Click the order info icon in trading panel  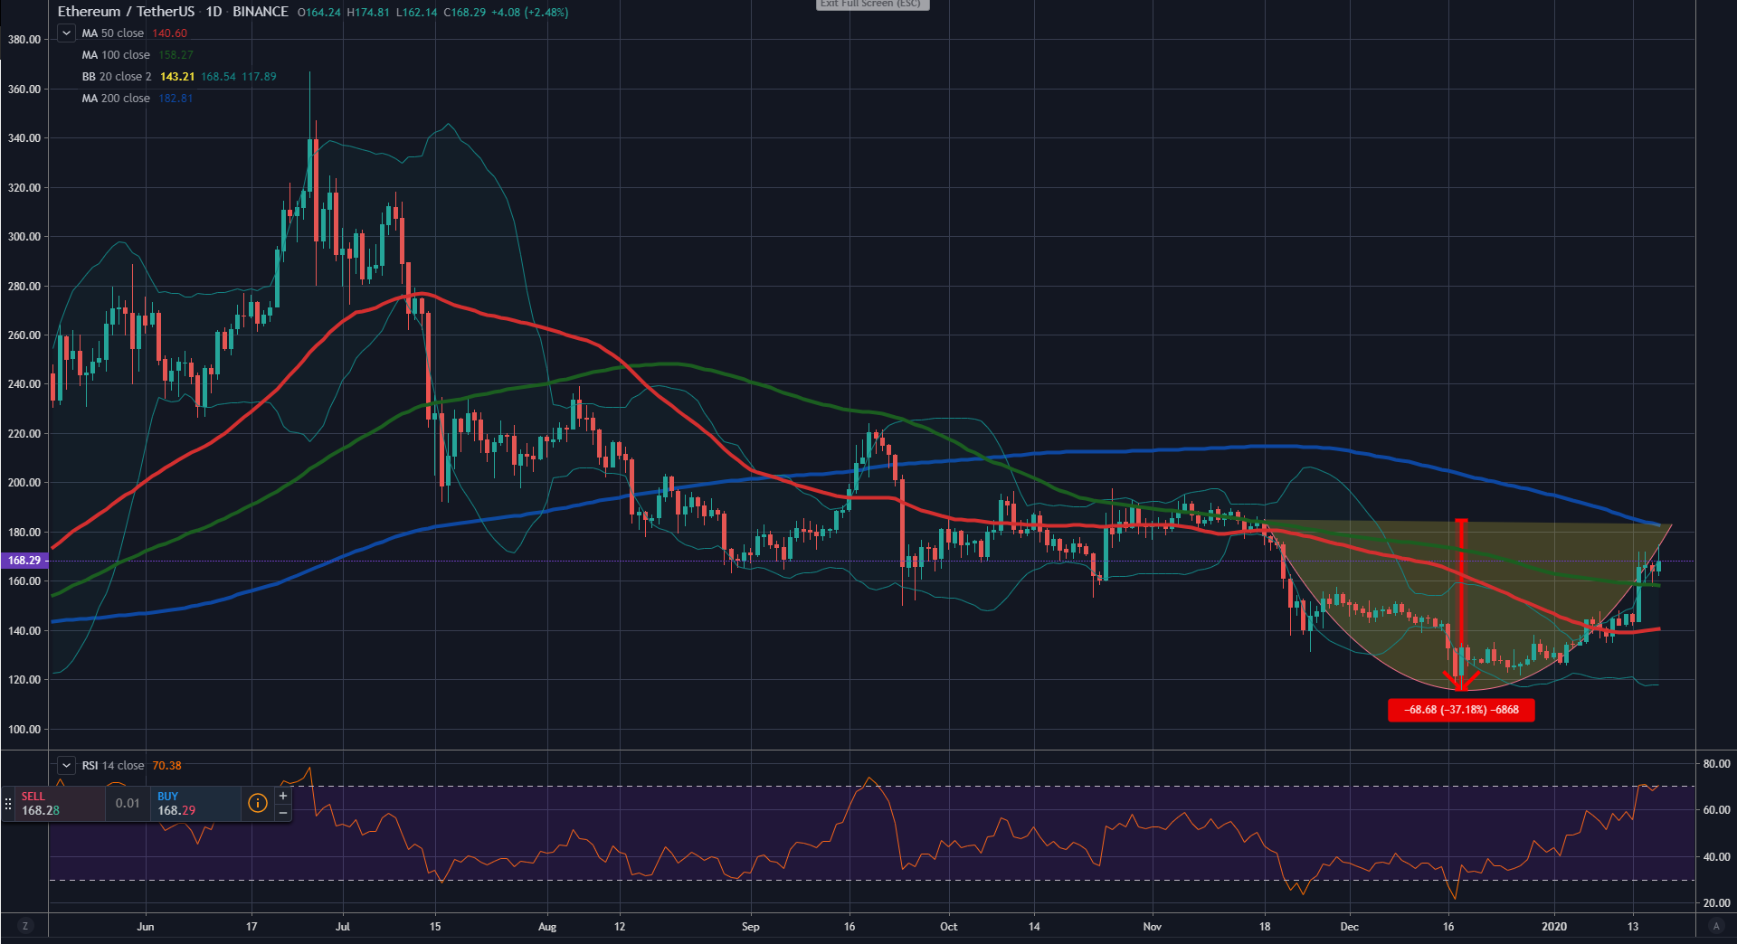[258, 803]
